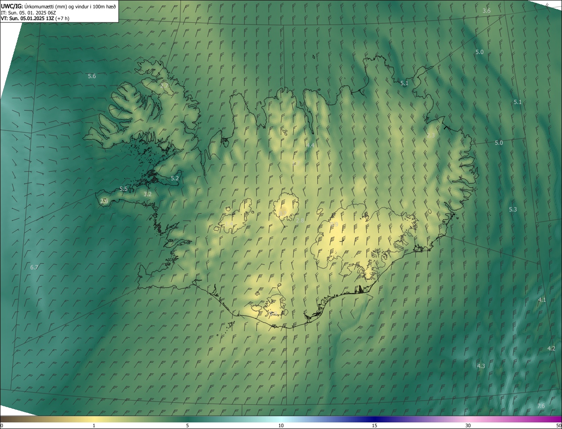This screenshot has height=429, width=562.
Task: Click the title 'UWC/IG: Úrkomumætti (mm) og vindur'
Action: click(58, 6)
